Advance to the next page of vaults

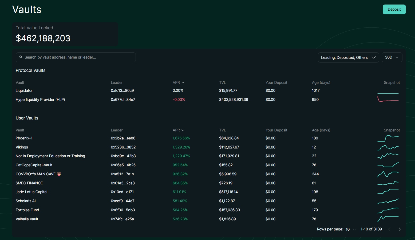400,229
